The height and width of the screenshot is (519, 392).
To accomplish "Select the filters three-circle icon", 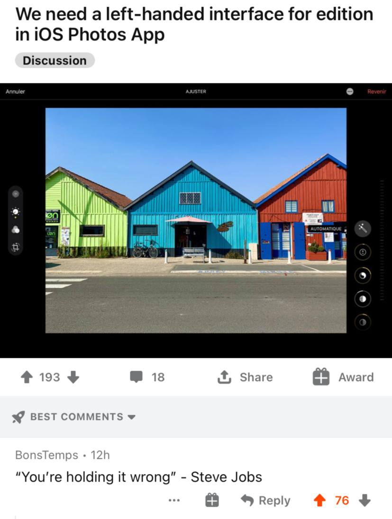I will (16, 229).
